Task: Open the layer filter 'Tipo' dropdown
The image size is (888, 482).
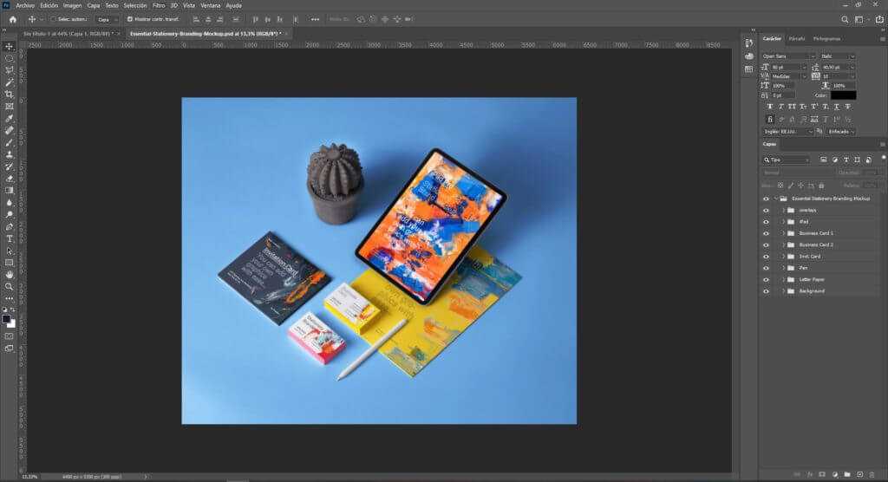Action: [x=787, y=160]
